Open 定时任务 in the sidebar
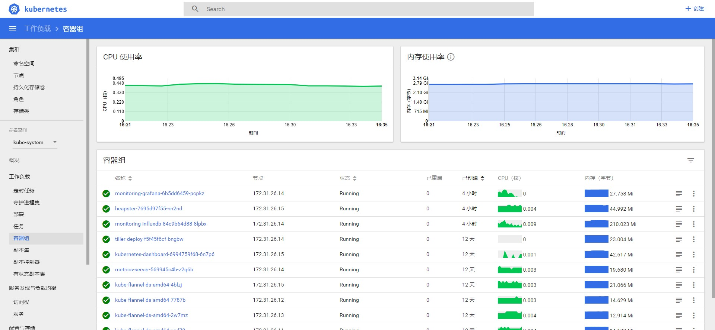The height and width of the screenshot is (330, 715). pyautogui.click(x=24, y=191)
